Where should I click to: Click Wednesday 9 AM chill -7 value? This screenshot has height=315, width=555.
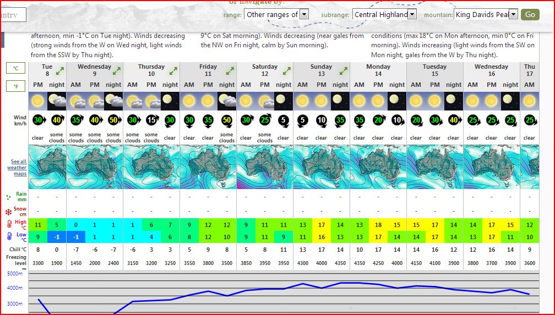(76, 250)
